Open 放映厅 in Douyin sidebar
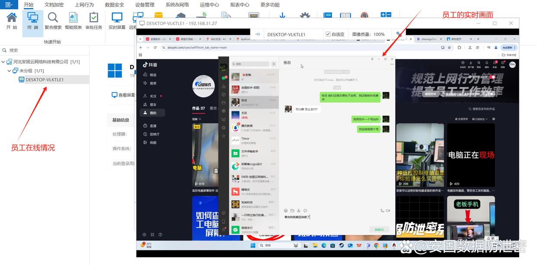Viewport: 537px width, 265px height. (151, 134)
